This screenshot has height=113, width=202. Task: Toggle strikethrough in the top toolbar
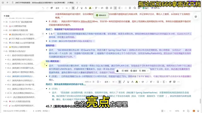(86, 8)
